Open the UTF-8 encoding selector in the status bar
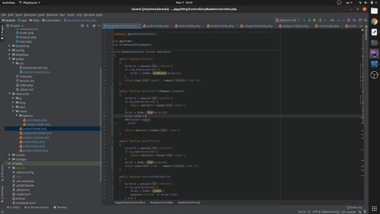 click(316, 212)
